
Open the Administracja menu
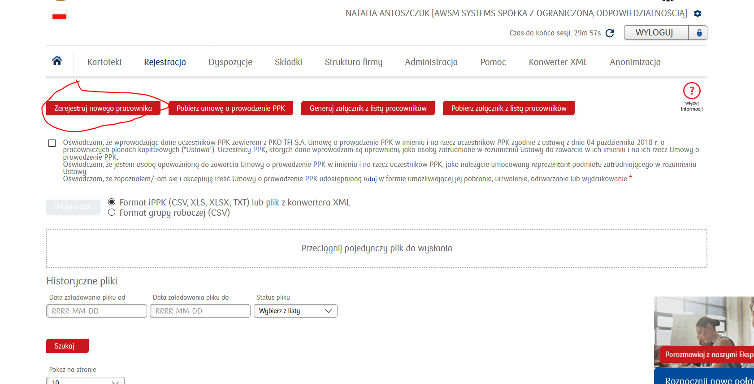point(431,62)
